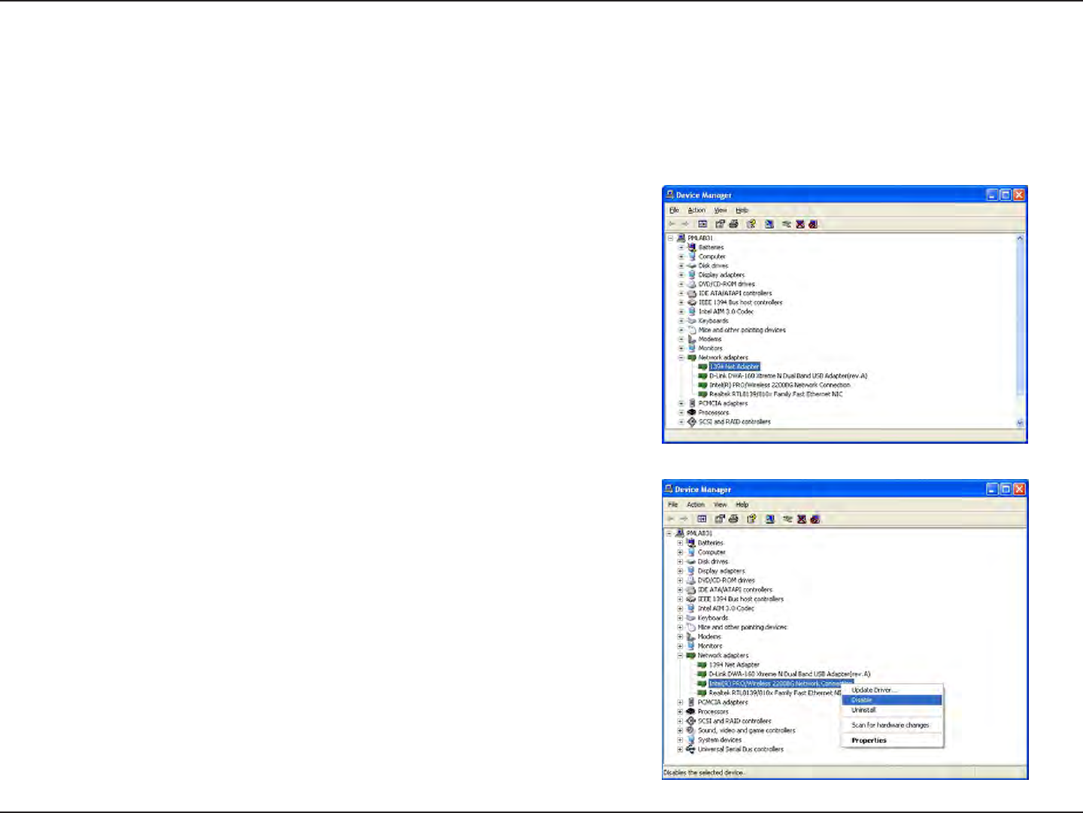1083x813 pixels.
Task: Click Uninstall toolbar icon in context-menu window
Action: tap(815, 519)
